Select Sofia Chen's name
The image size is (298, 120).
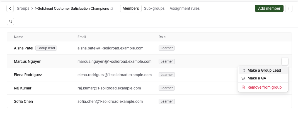(23, 101)
